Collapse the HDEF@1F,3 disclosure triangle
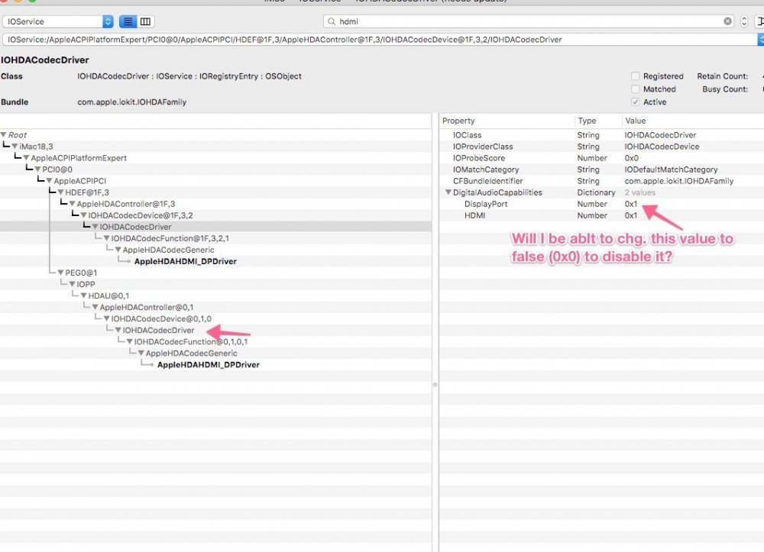This screenshot has width=764, height=552. point(61,192)
